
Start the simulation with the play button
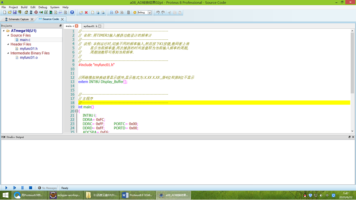pos(7,188)
